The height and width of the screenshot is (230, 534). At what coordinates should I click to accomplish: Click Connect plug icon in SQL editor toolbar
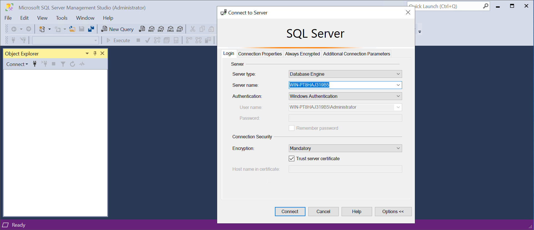13,40
